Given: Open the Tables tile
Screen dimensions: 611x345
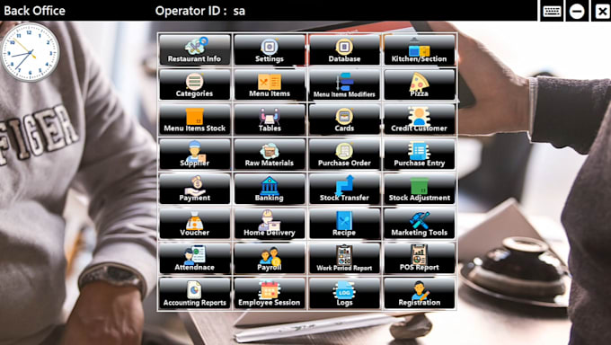Looking at the screenshot, I should tap(270, 119).
